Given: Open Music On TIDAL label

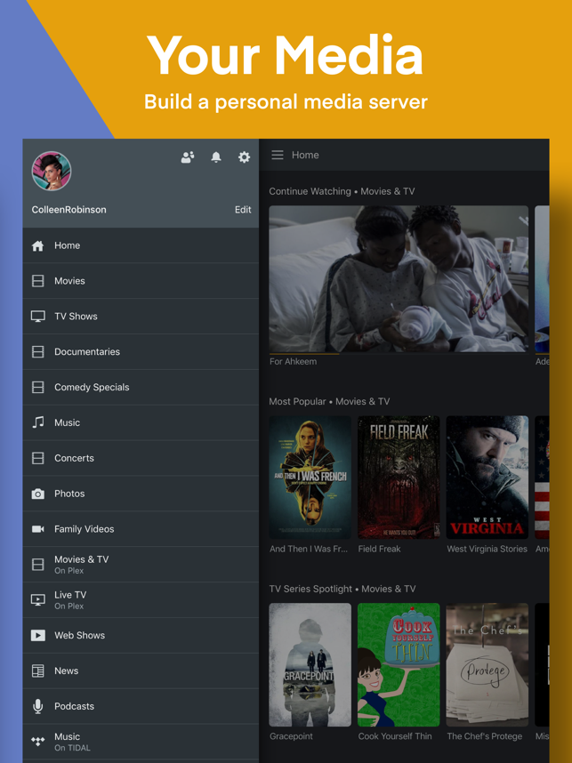Looking at the screenshot, I should [72, 742].
